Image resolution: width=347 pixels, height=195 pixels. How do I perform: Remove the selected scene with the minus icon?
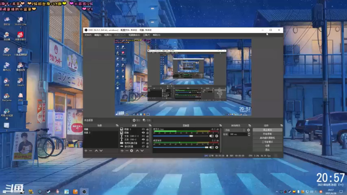tap(91, 151)
